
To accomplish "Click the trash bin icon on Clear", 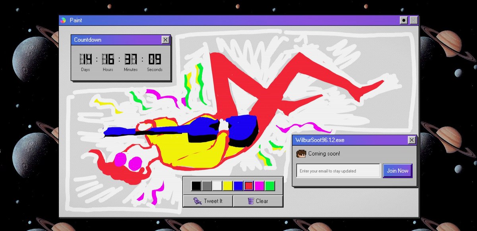I will tap(251, 201).
